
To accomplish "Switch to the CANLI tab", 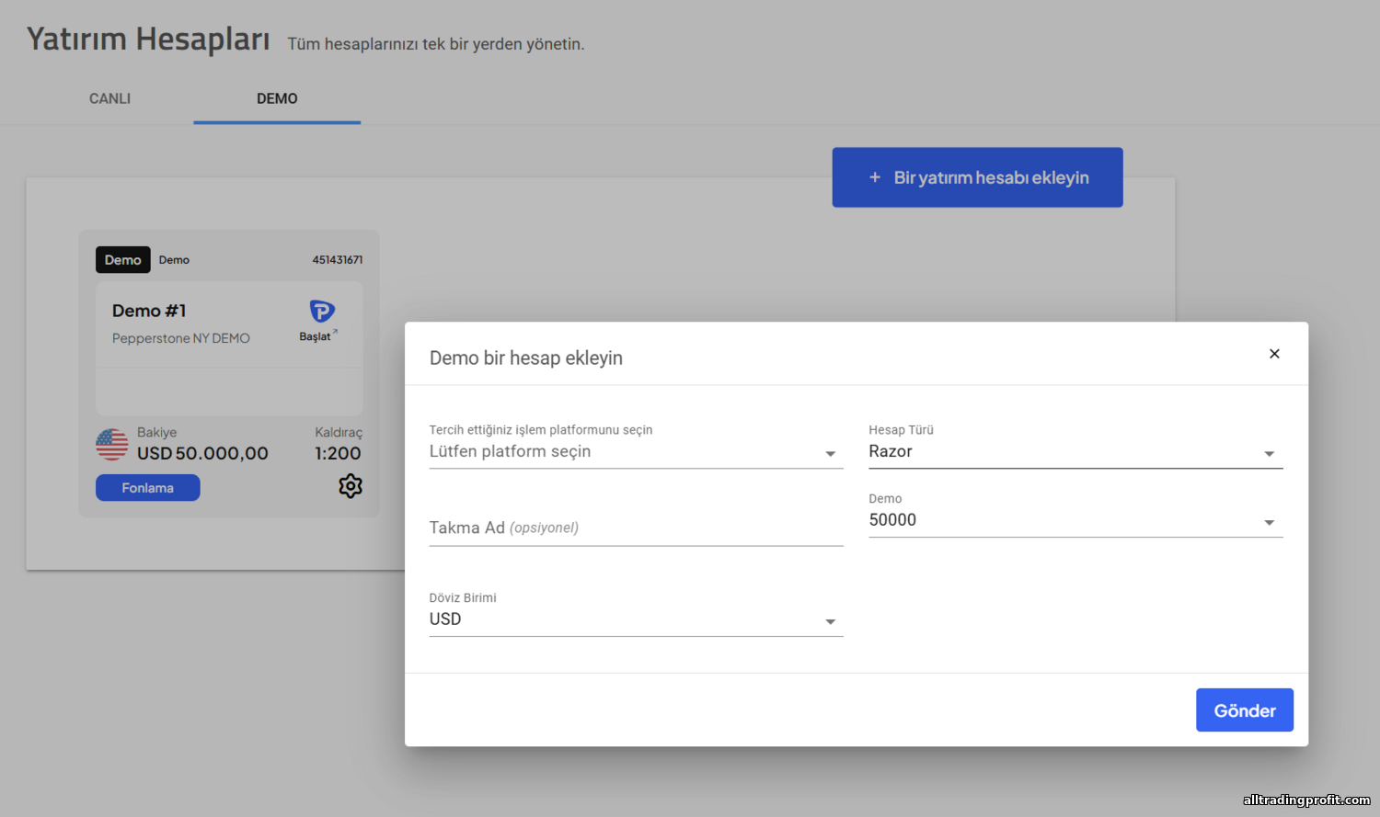I will pyautogui.click(x=109, y=98).
